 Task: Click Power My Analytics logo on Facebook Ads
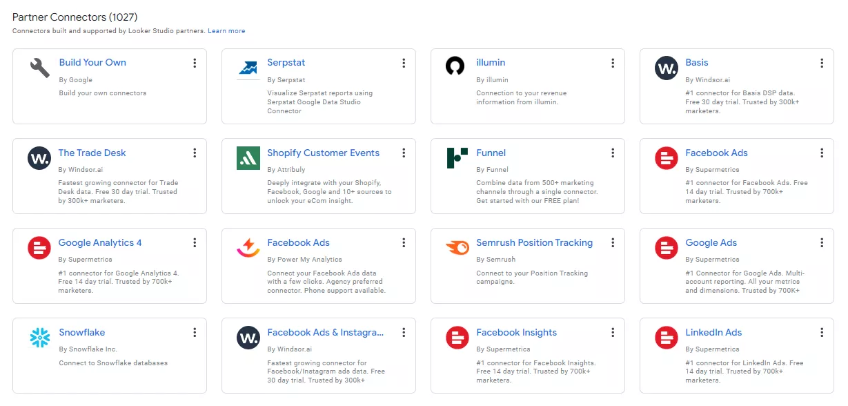[248, 248]
